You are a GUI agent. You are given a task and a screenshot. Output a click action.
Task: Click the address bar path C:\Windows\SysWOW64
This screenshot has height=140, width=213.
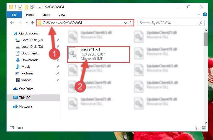click(62, 23)
